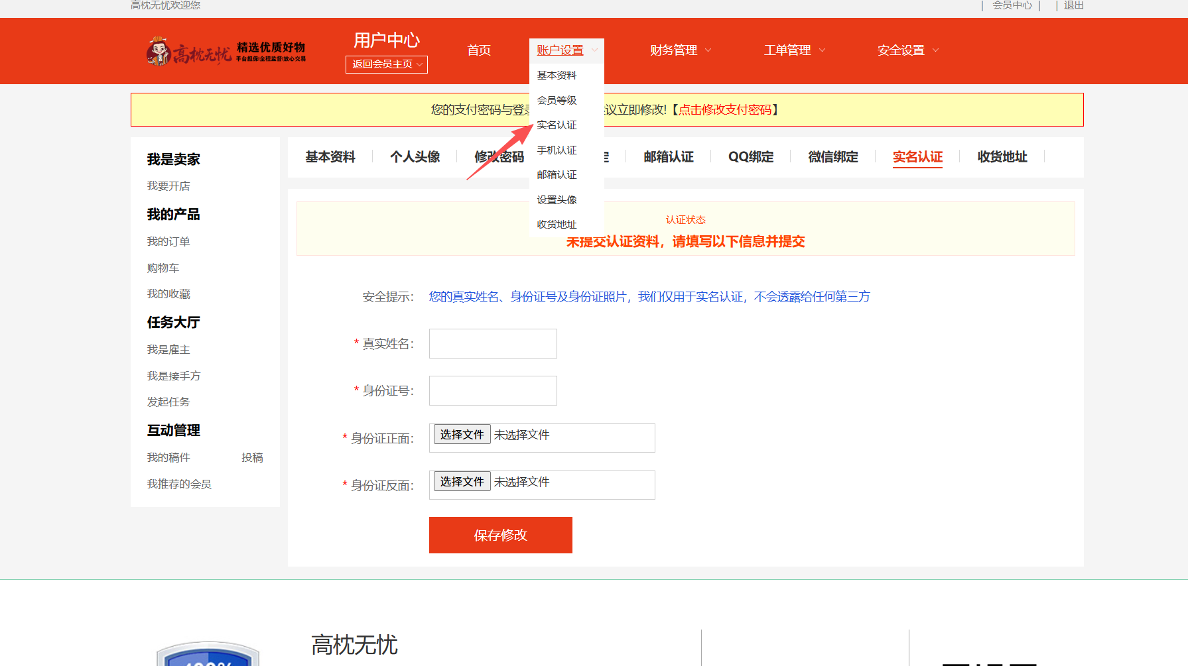Click 退出 to log out
1188x666 pixels.
pyautogui.click(x=1073, y=5)
